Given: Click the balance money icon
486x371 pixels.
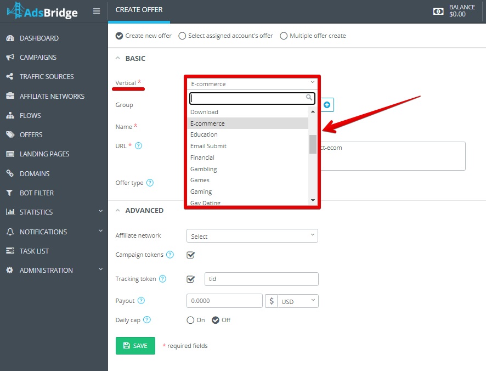Looking at the screenshot, I should (438, 12).
